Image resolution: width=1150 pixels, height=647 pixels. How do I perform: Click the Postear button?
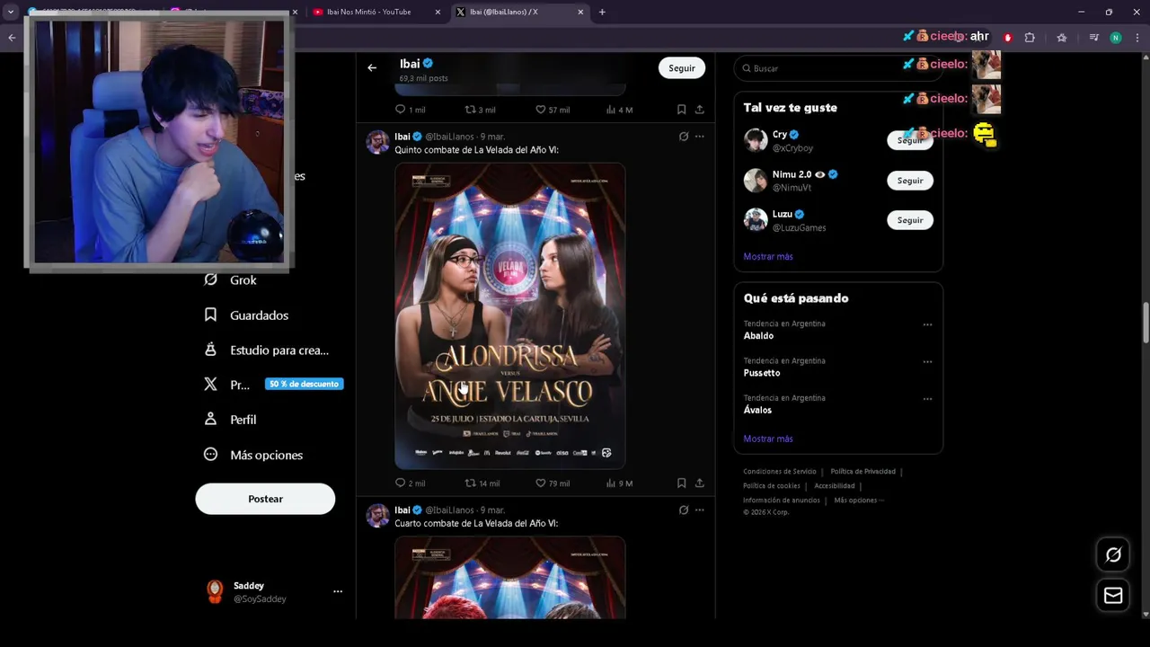point(265,499)
